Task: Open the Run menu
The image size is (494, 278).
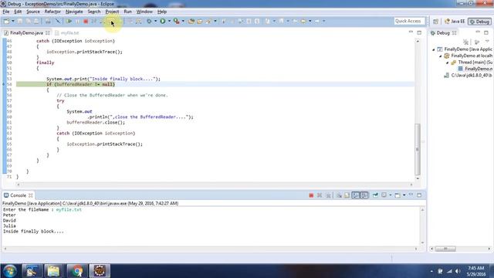Action: click(127, 12)
